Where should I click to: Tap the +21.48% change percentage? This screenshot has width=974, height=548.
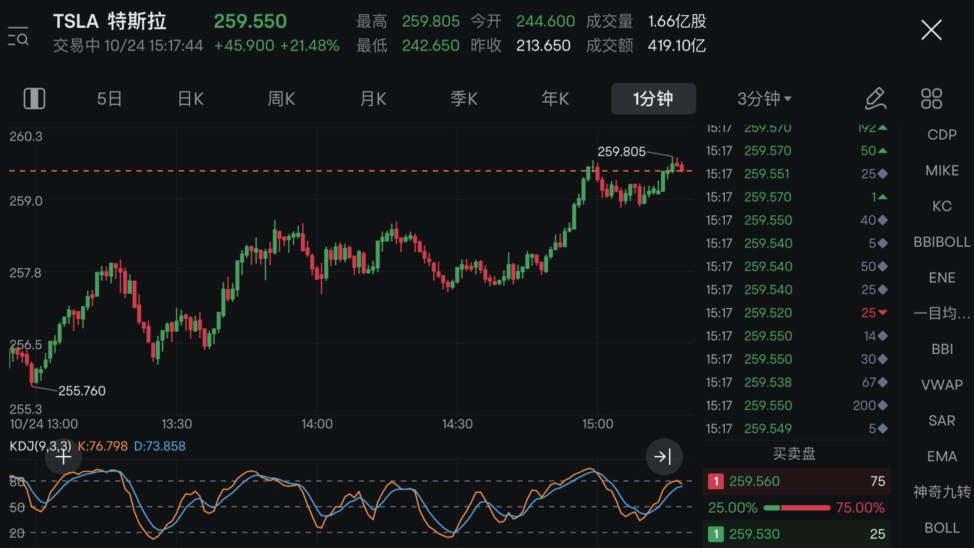(x=310, y=45)
